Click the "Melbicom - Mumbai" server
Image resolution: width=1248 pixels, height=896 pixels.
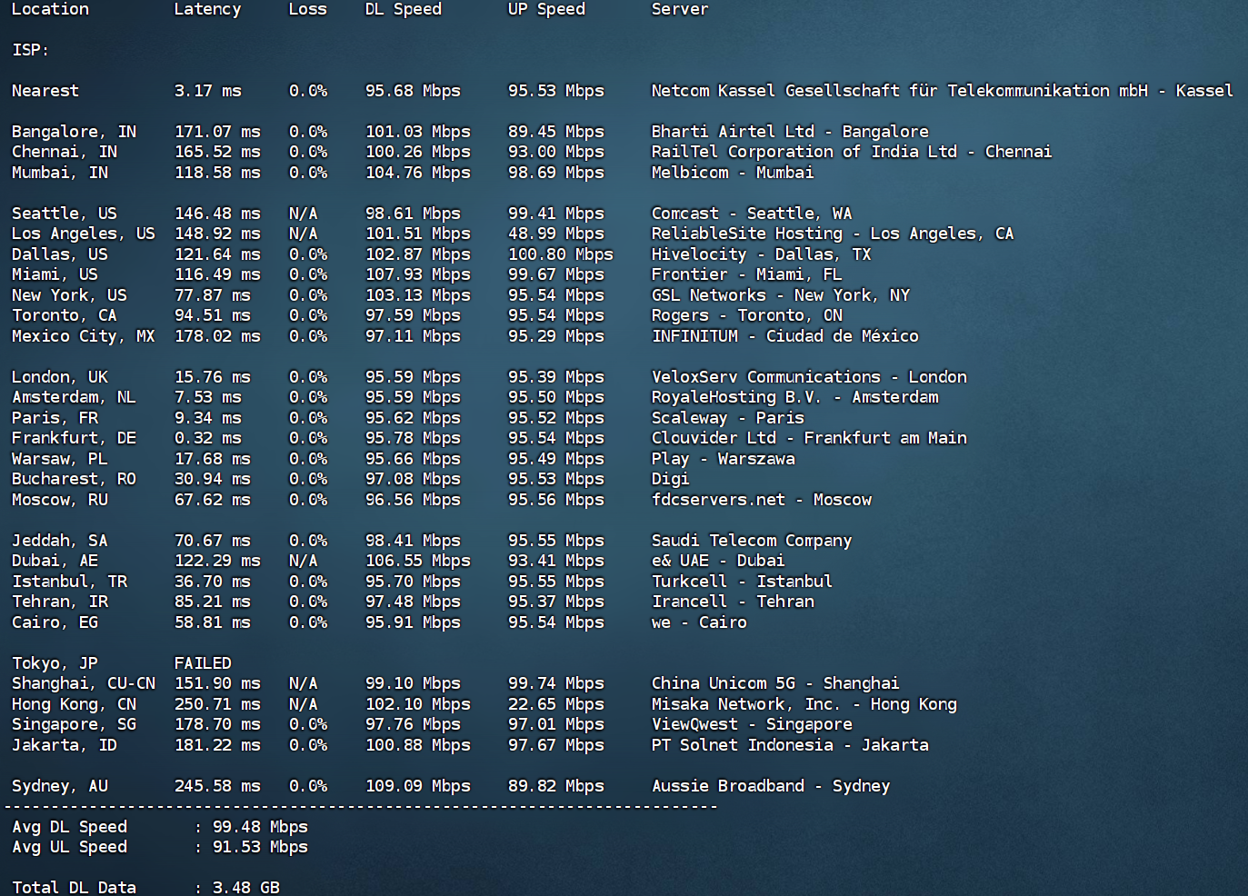pyautogui.click(x=733, y=173)
